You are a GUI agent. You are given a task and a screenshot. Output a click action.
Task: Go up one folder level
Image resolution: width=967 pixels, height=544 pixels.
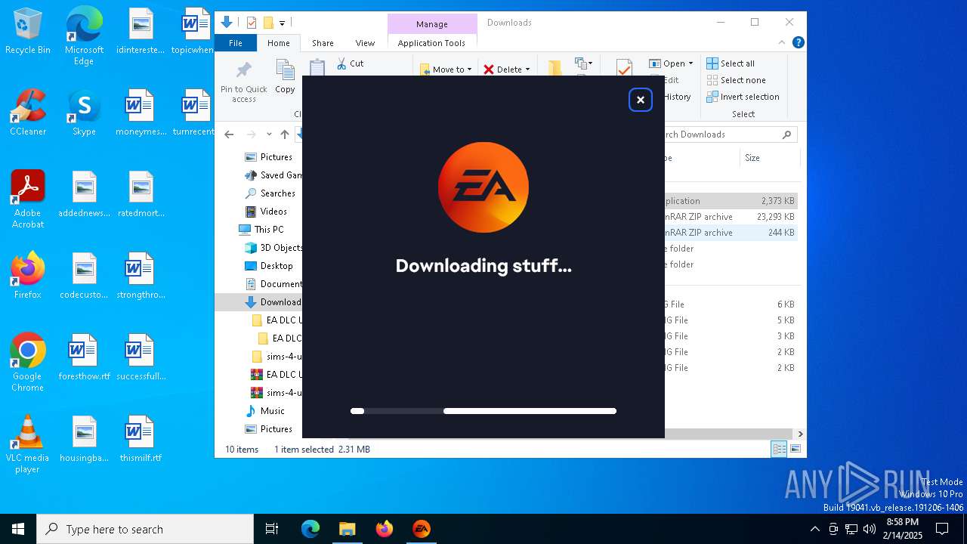click(284, 134)
